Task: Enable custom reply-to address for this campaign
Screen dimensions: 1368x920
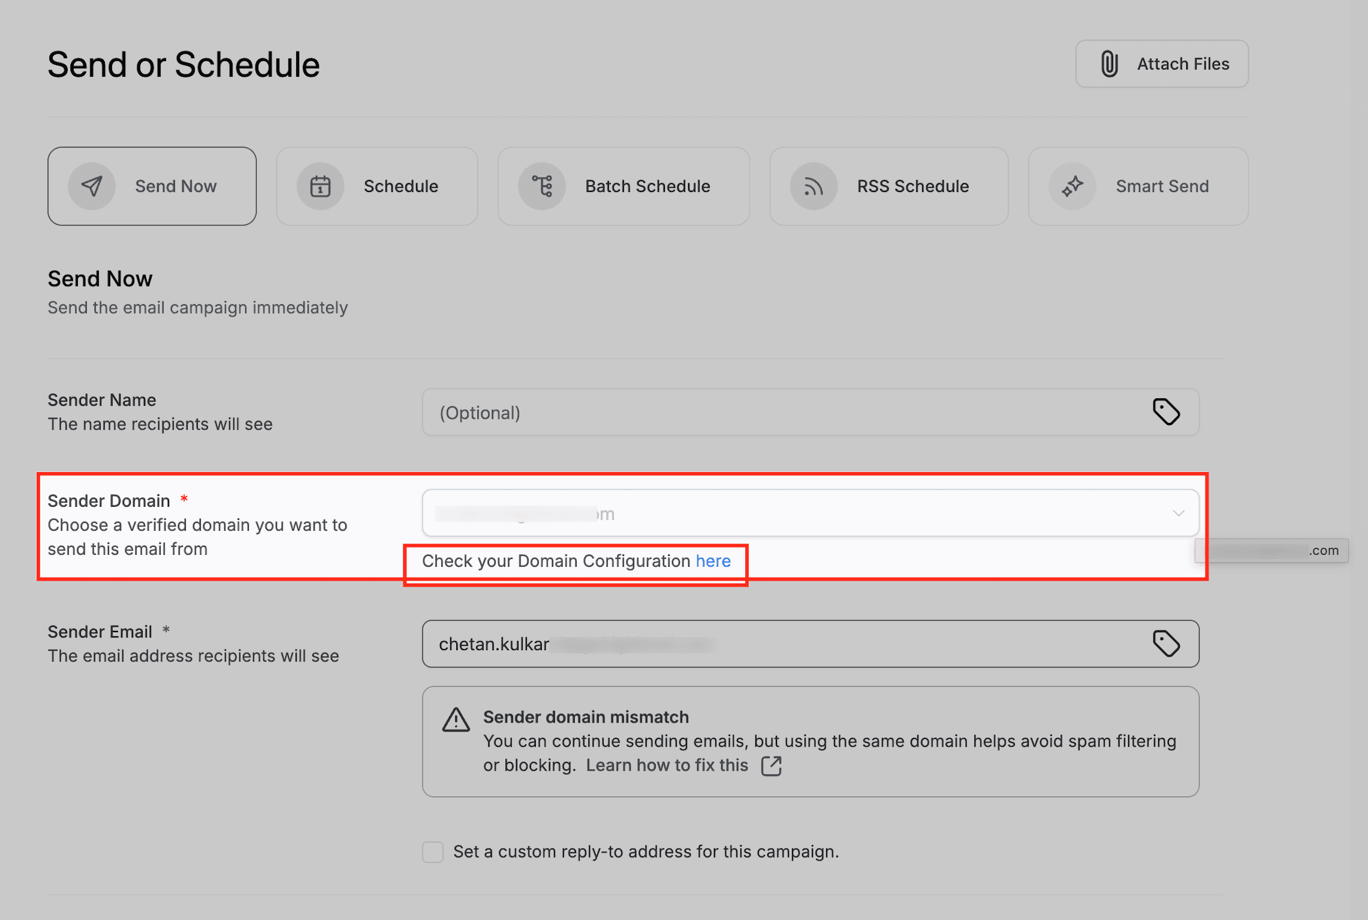Action: click(x=433, y=852)
